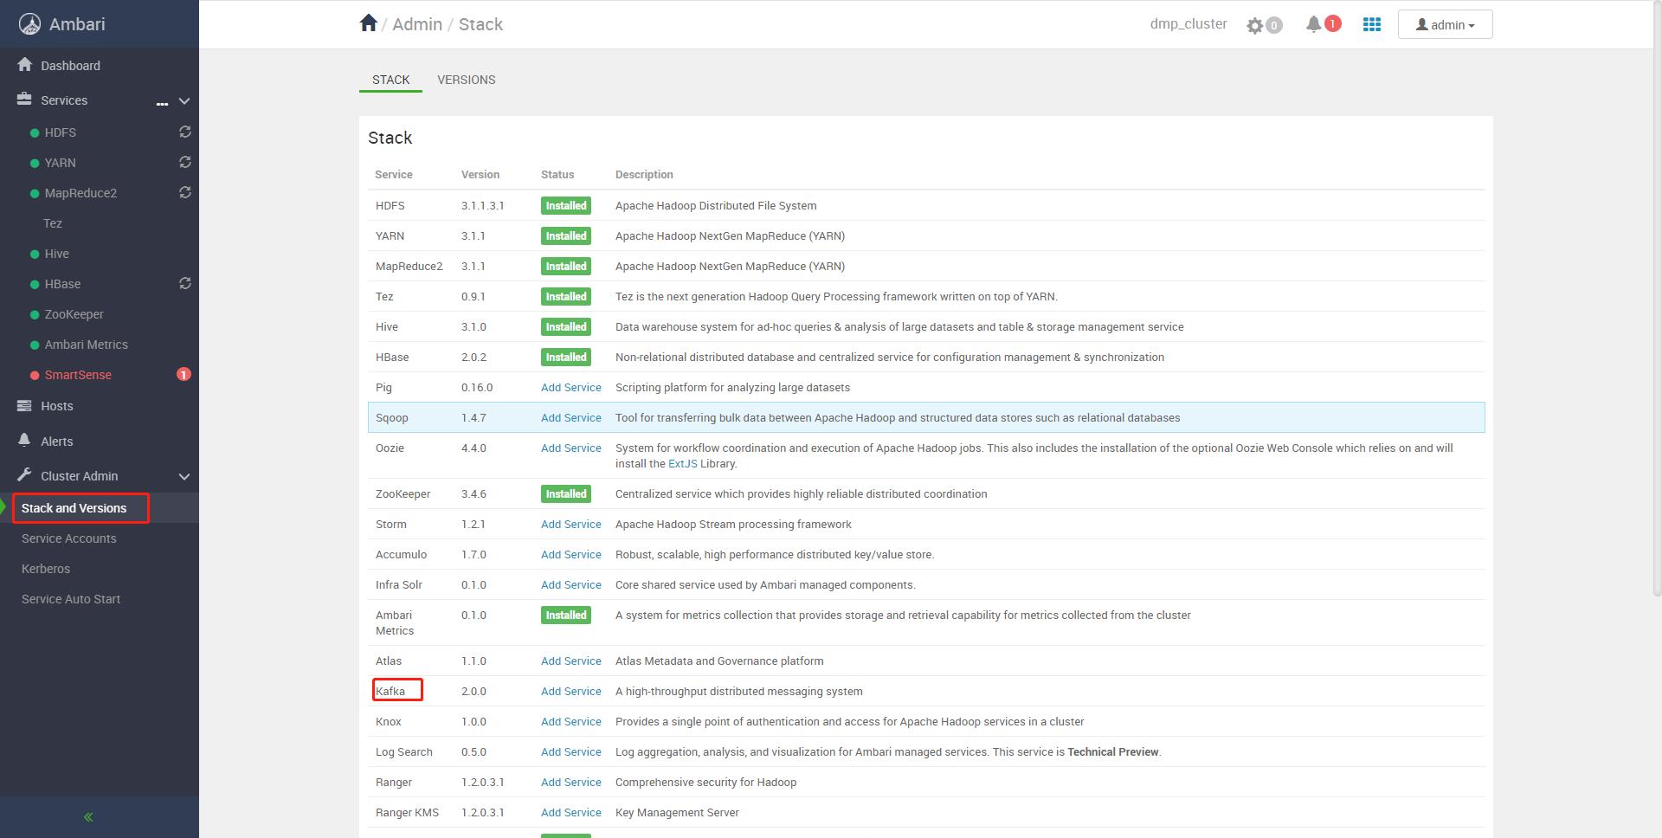Screen dimensions: 1662x838
Task: Click Installed badge in ZooKeeper row
Action: (566, 493)
